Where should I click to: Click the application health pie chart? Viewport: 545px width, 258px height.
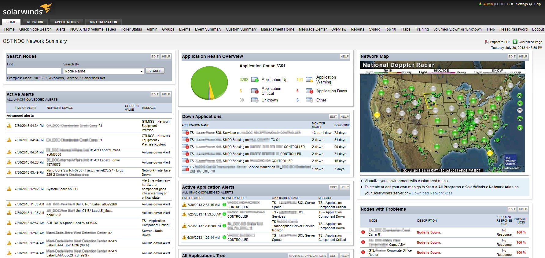(x=209, y=83)
